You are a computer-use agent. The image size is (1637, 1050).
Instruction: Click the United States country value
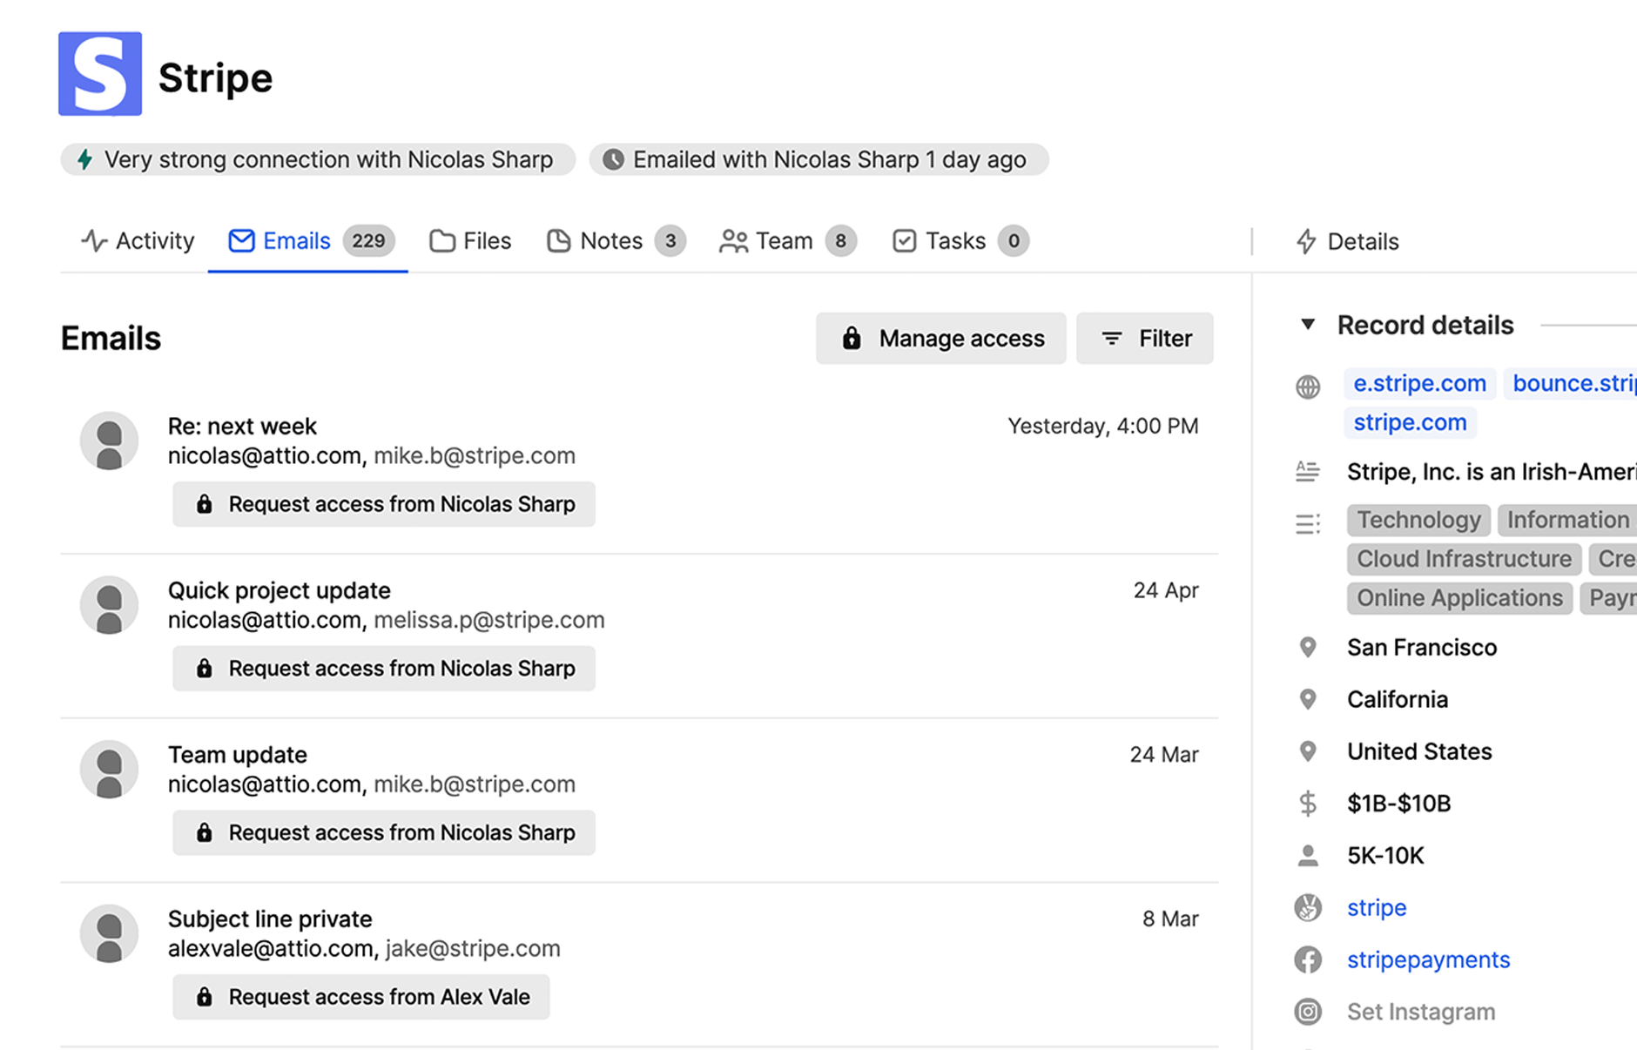tap(1419, 751)
